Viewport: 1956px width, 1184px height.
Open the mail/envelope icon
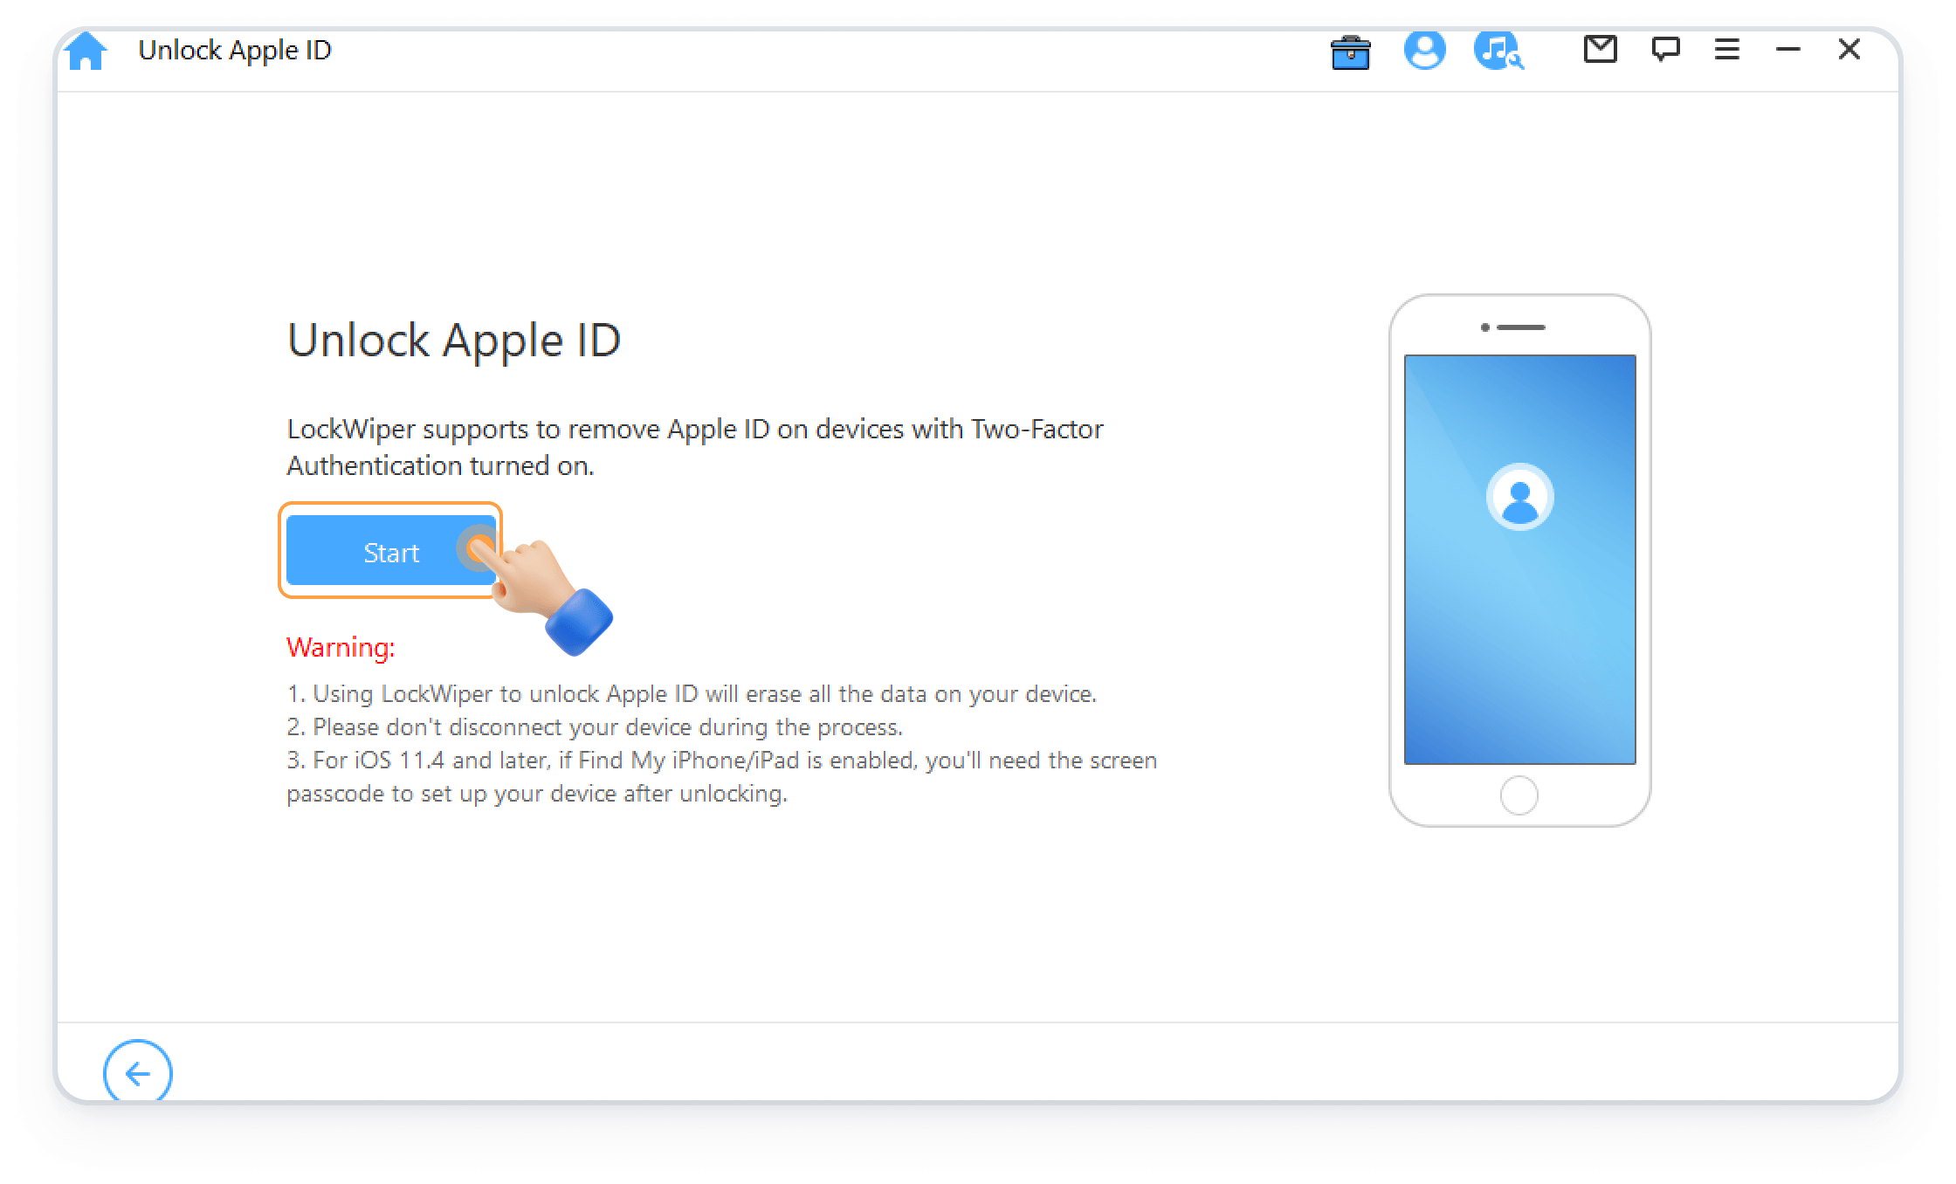coord(1600,49)
